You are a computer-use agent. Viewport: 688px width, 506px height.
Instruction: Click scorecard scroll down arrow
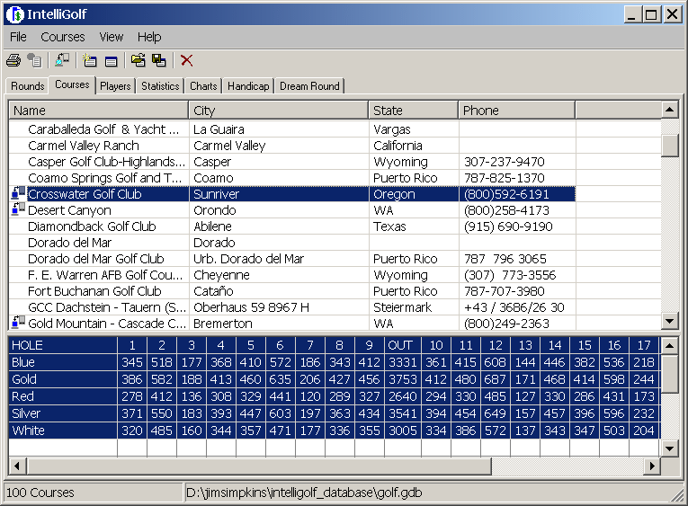tap(670, 448)
